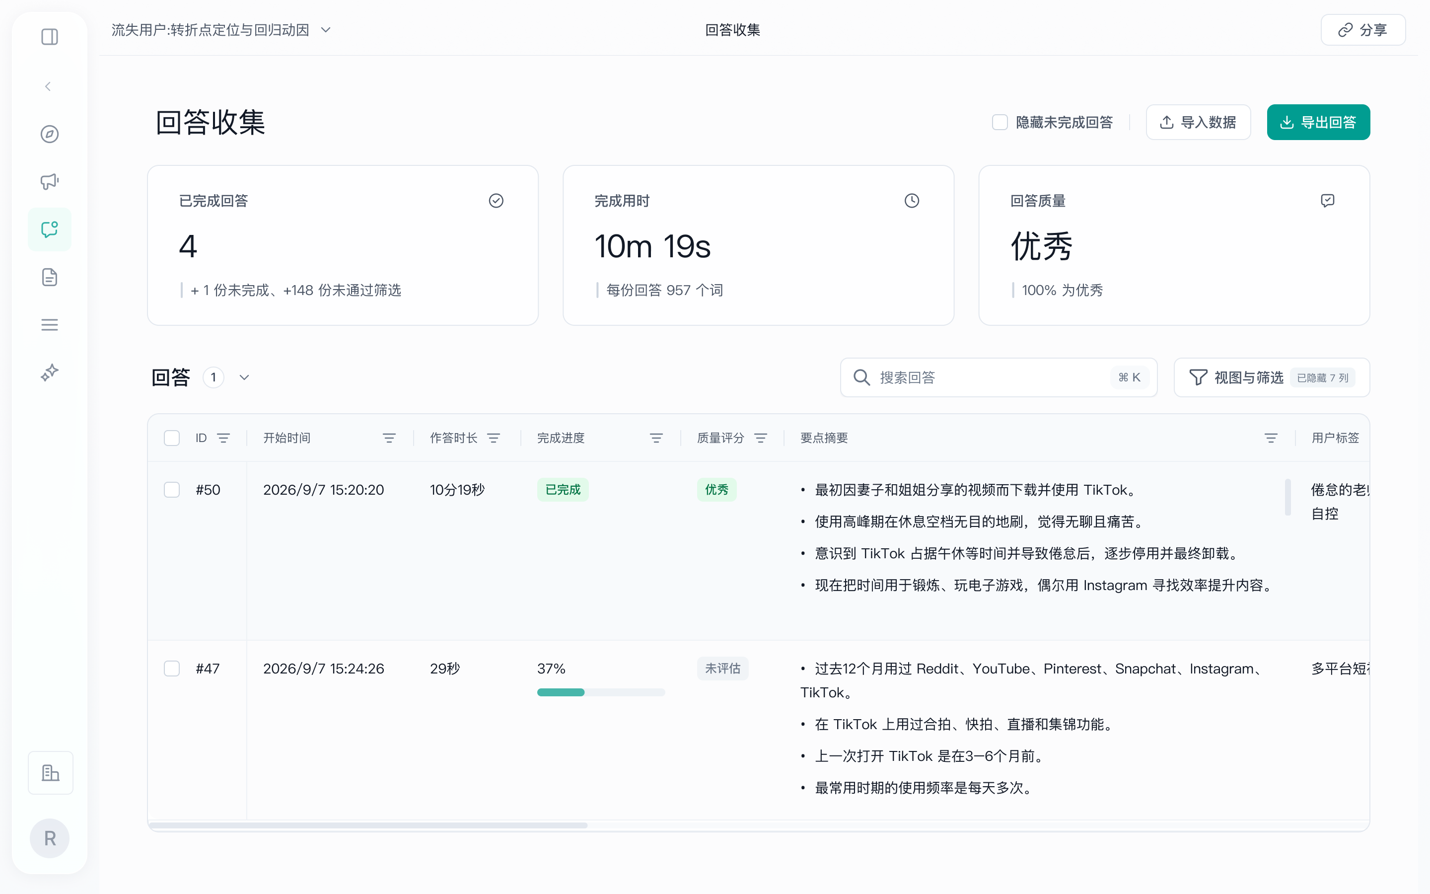Viewport: 1430px width, 894px height.
Task: Focus the 搜索回答 search field
Action: (999, 377)
